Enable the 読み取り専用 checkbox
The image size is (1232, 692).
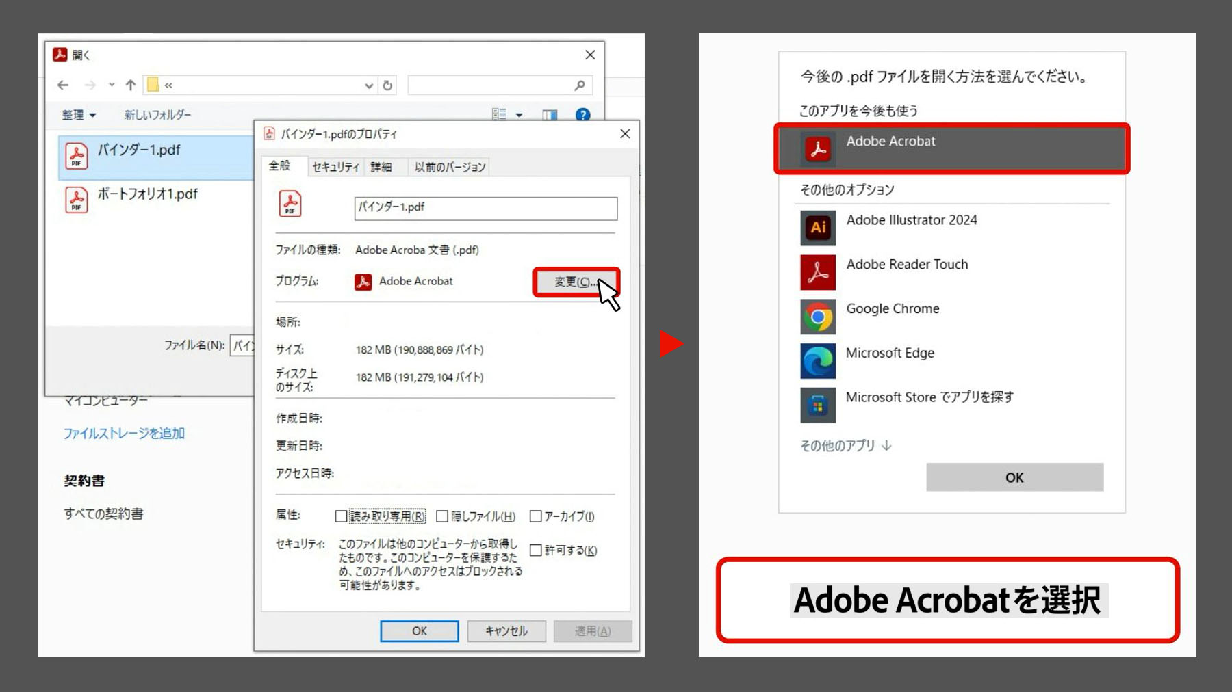pyautogui.click(x=341, y=516)
